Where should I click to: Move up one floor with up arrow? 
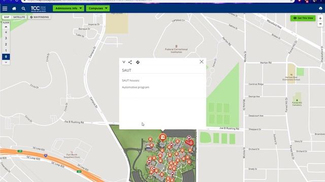(x=6, y=27)
